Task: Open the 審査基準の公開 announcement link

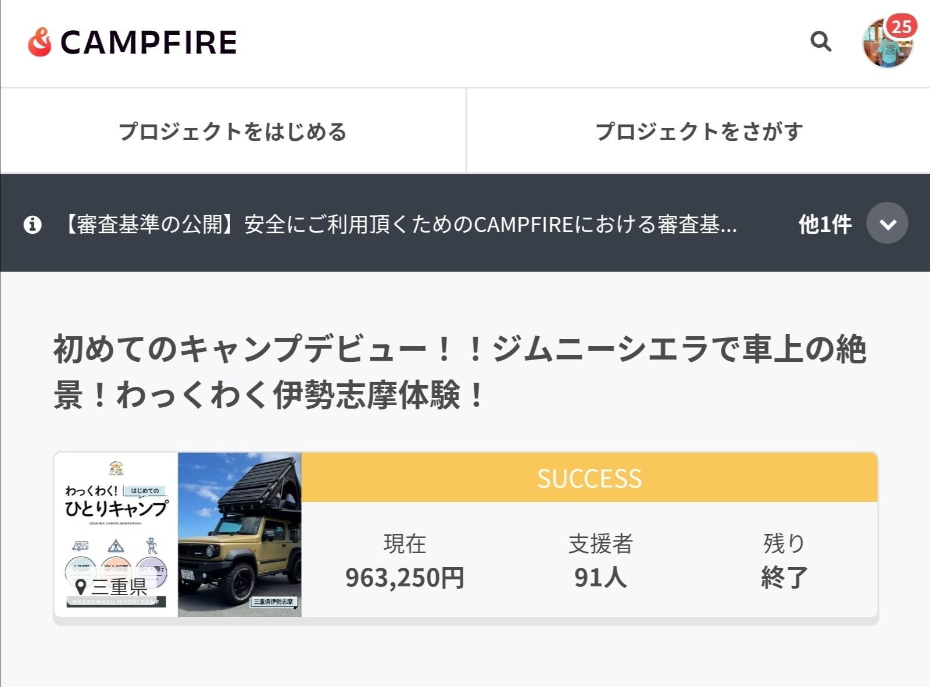Action: pyautogui.click(x=400, y=224)
